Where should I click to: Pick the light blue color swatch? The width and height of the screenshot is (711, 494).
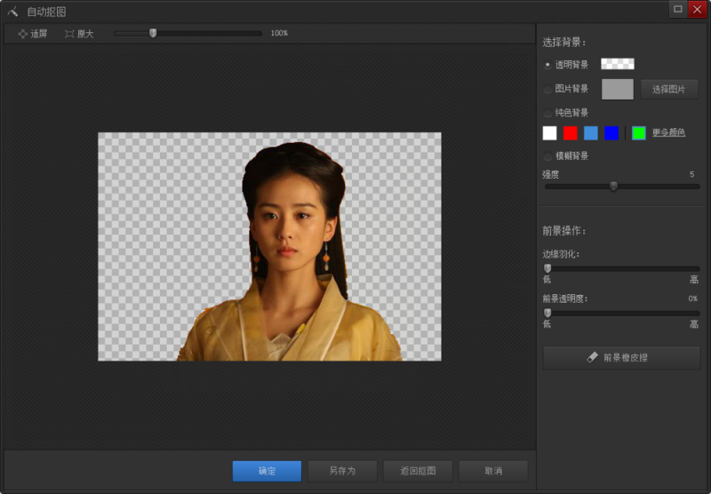pos(590,132)
